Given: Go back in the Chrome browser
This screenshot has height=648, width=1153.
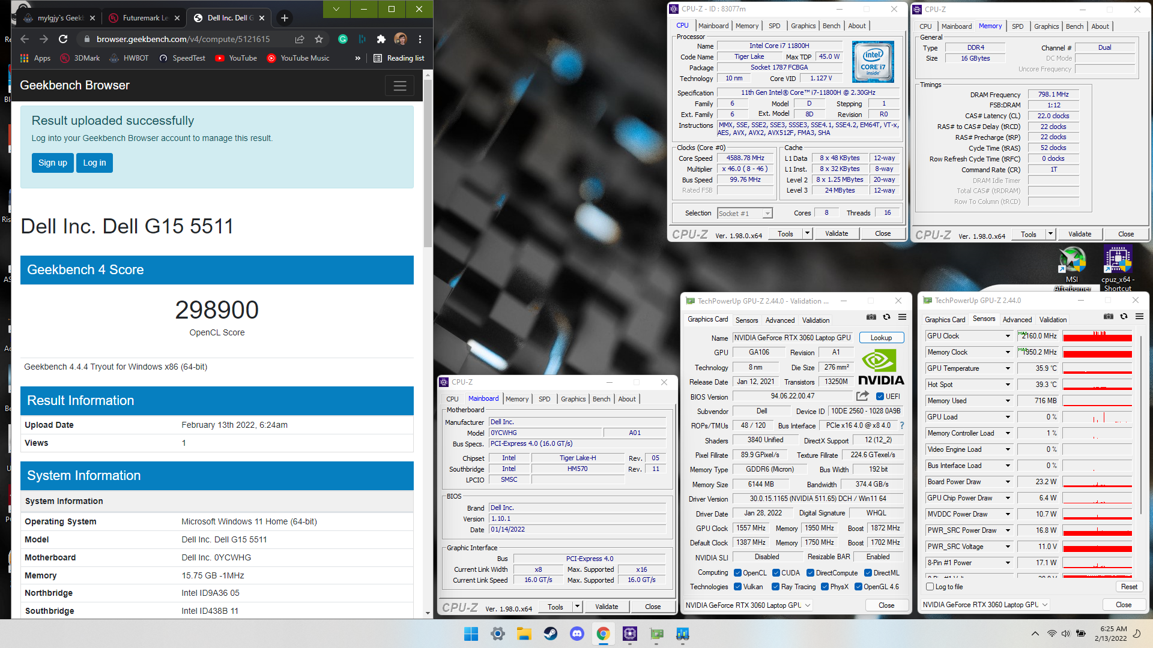Looking at the screenshot, I should coord(25,39).
